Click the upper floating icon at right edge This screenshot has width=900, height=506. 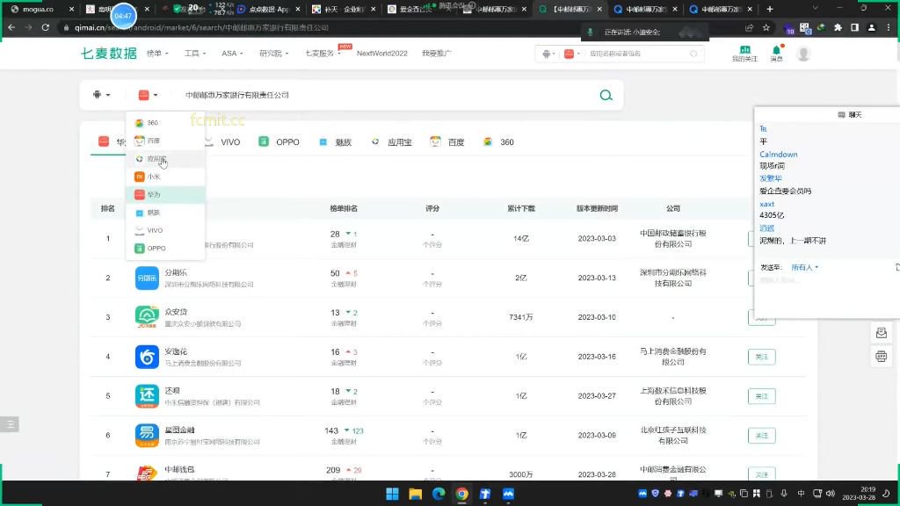coord(881,333)
